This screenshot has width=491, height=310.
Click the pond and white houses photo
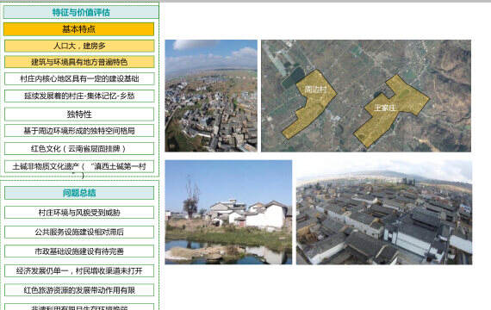click(228, 213)
